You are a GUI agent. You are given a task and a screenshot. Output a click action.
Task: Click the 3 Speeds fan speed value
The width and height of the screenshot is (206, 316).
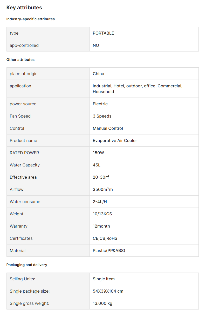tap(102, 116)
